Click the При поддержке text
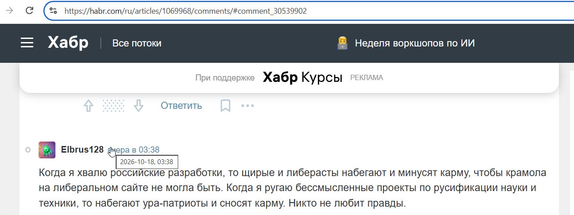This screenshot has width=574, height=215. coord(225,78)
